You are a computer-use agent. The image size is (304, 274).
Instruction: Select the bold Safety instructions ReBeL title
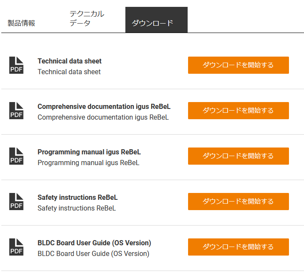tap(77, 198)
